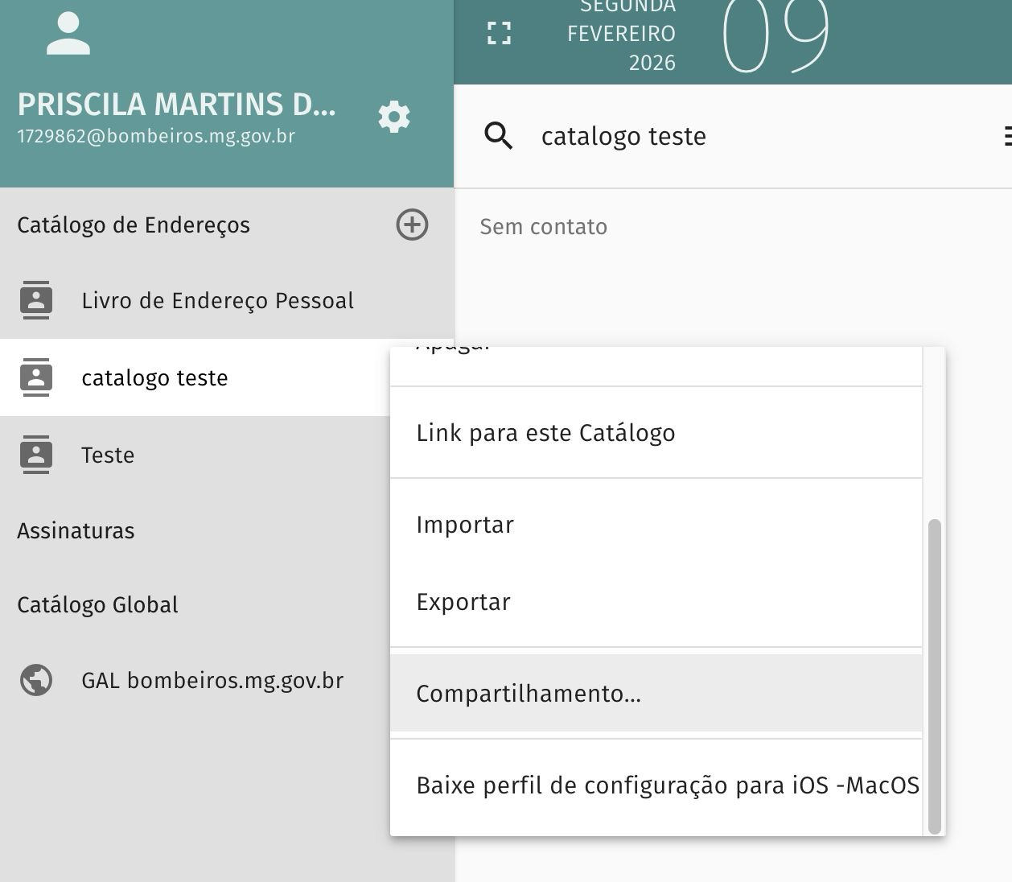
Task: Select the Teste address book
Action: click(108, 455)
